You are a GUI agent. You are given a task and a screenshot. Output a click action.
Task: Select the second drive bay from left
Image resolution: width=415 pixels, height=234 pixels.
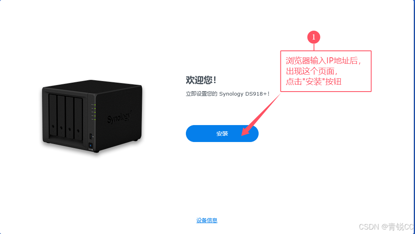coord(61,117)
